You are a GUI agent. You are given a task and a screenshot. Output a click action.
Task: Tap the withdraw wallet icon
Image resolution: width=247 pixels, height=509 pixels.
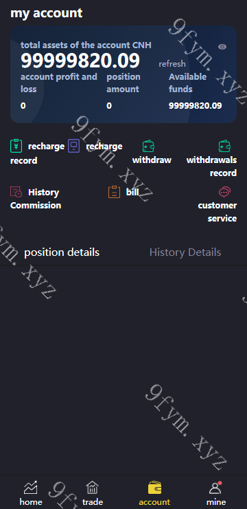point(149,146)
